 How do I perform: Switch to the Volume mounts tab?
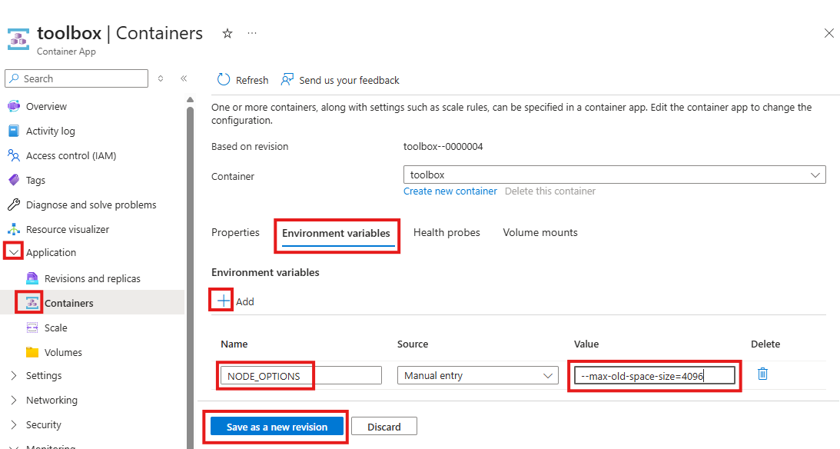coord(540,232)
